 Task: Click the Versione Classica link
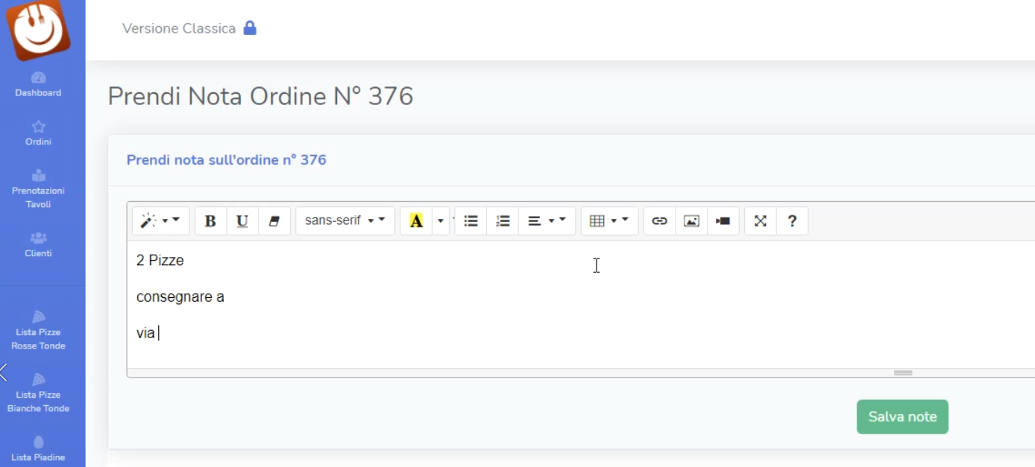[x=179, y=28]
